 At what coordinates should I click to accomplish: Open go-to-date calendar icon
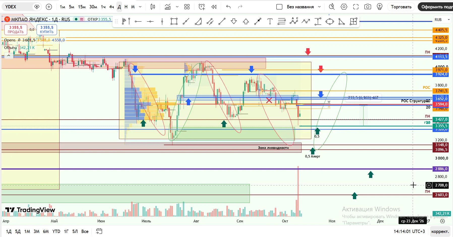point(99,231)
